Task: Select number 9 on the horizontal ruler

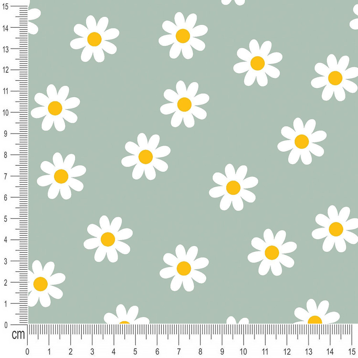Action: [x=222, y=352]
